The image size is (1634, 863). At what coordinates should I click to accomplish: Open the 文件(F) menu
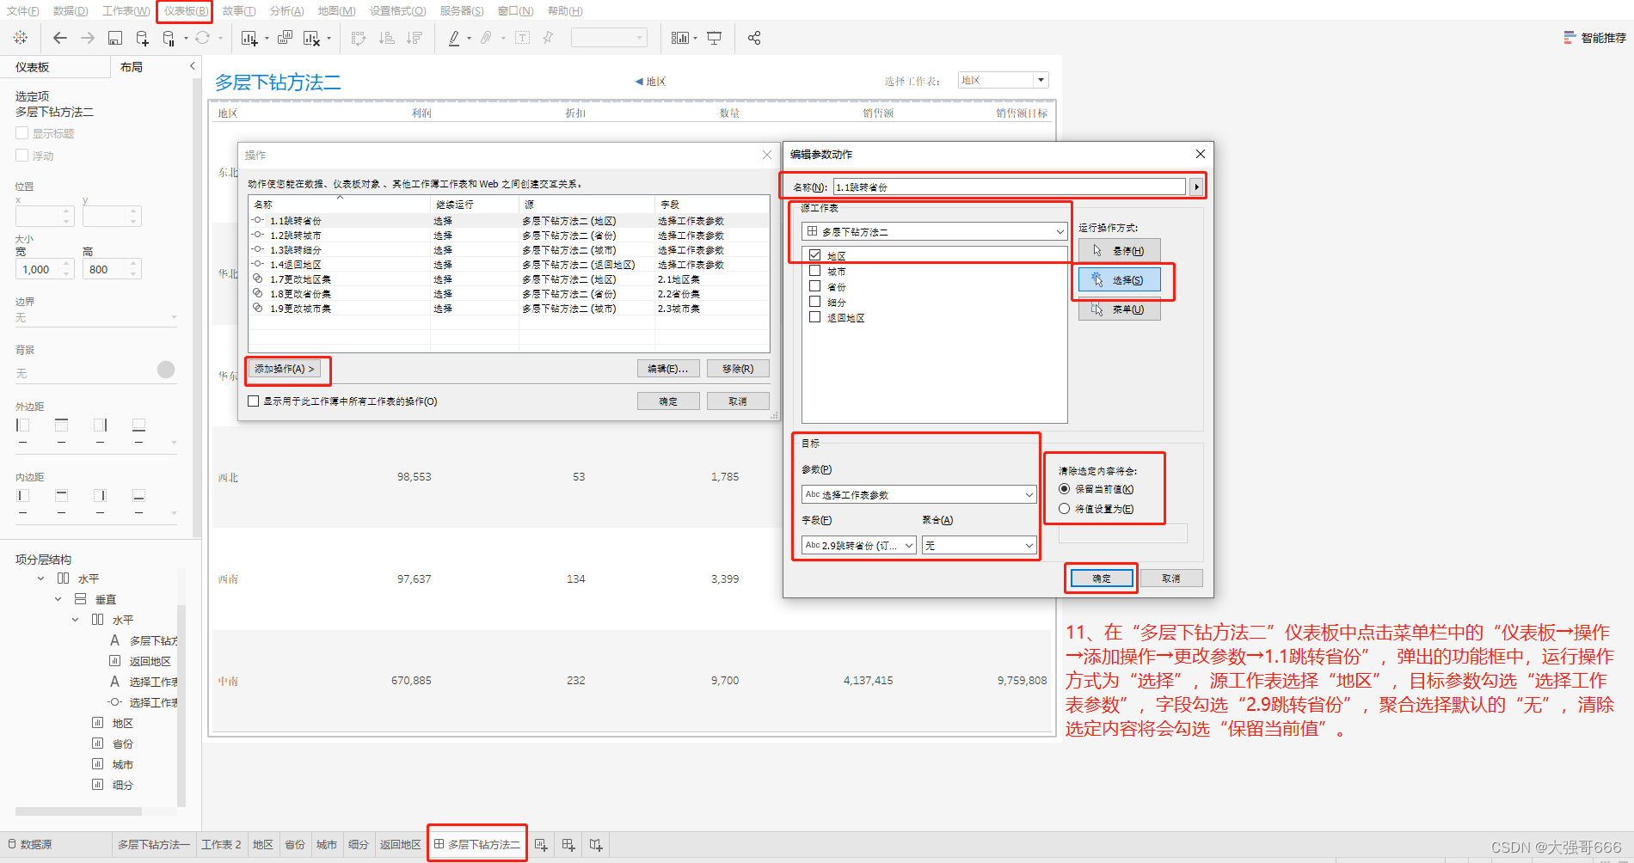[x=23, y=11]
